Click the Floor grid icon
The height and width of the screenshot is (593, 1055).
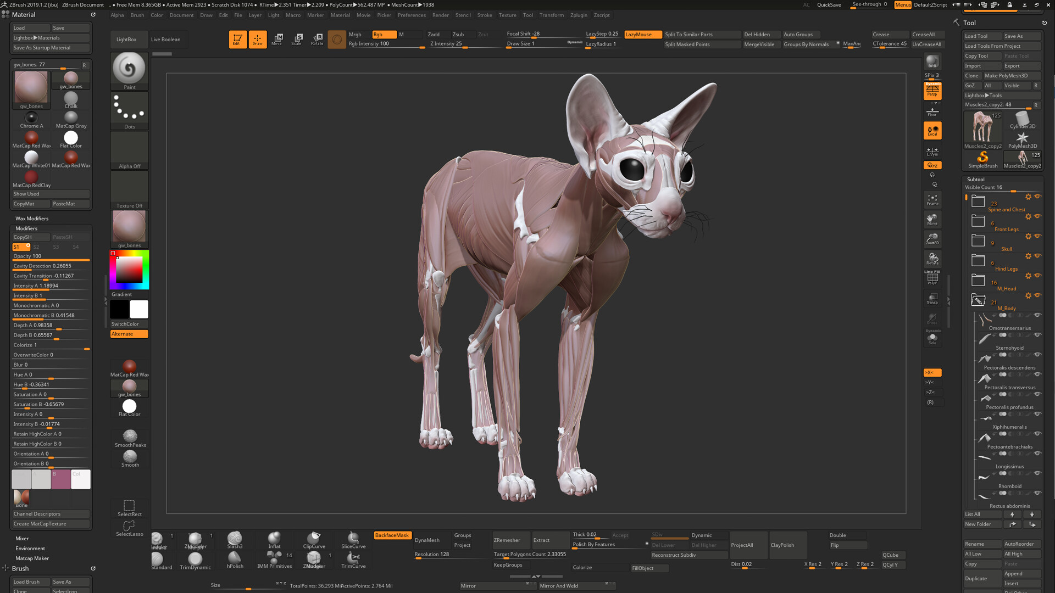coord(932,111)
